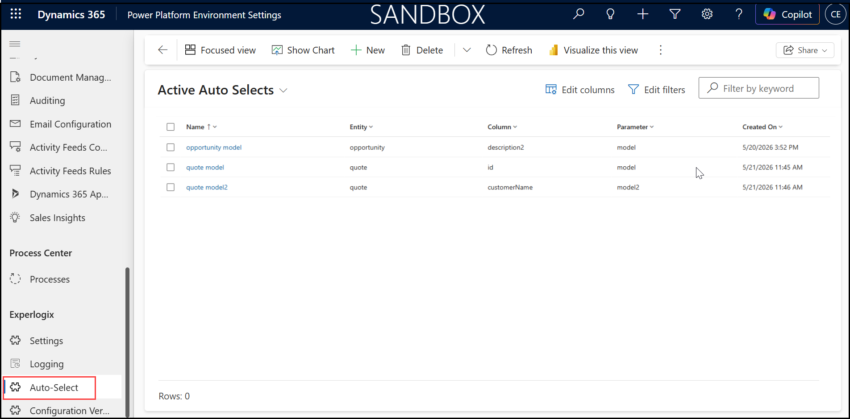
Task: Collapse the site map hamburger menu
Action: pos(15,44)
